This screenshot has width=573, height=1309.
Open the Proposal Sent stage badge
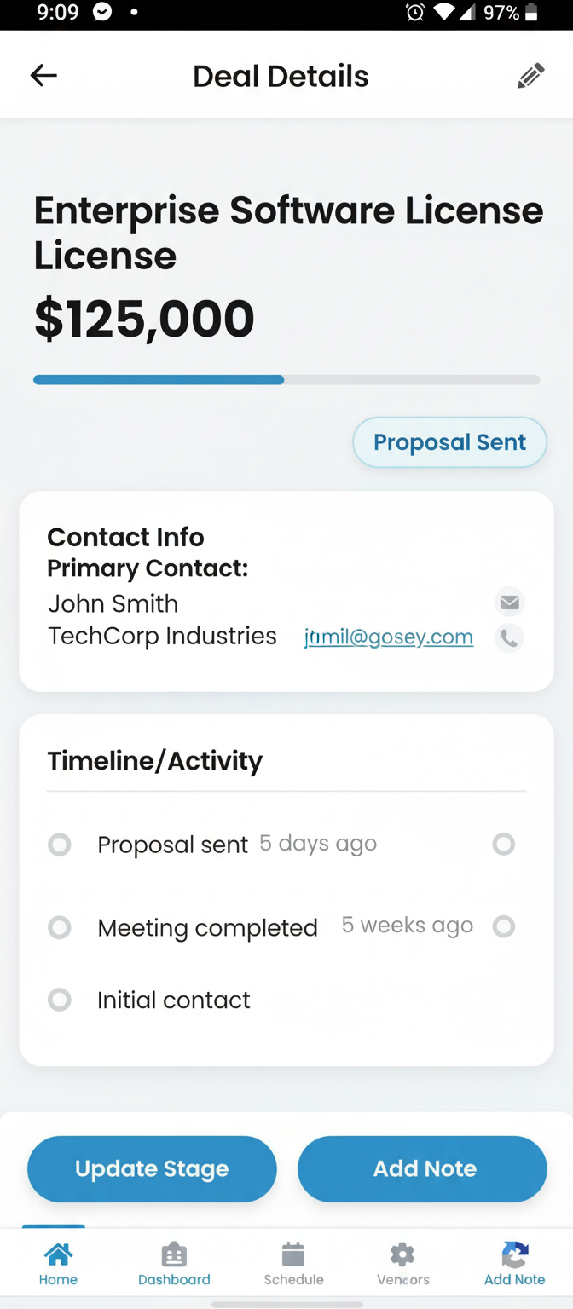[x=449, y=442]
